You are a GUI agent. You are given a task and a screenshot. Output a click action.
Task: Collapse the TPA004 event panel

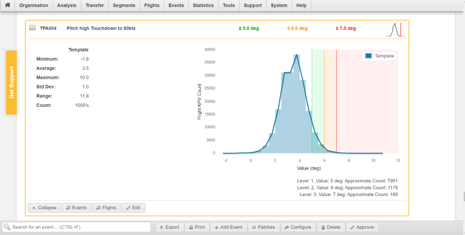[x=44, y=208]
